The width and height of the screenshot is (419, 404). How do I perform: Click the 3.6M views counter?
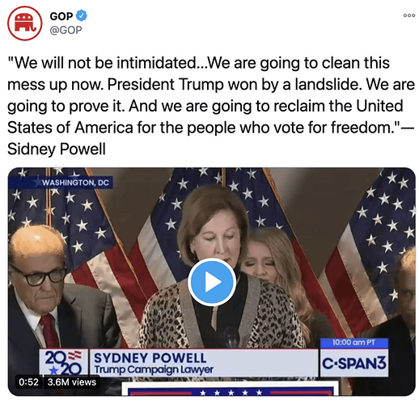(72, 382)
